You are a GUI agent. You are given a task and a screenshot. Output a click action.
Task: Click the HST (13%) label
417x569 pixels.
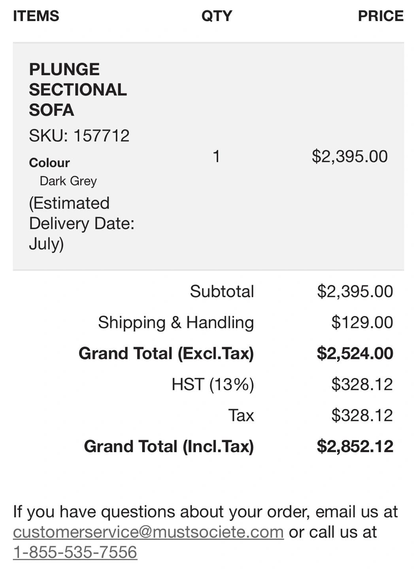(213, 384)
